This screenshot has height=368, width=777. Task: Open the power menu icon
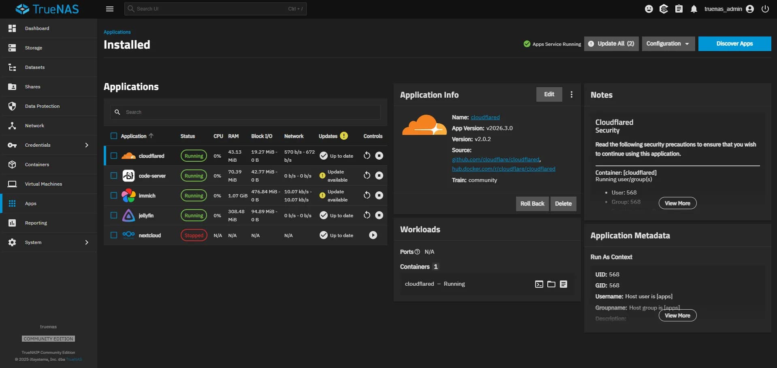(x=766, y=9)
